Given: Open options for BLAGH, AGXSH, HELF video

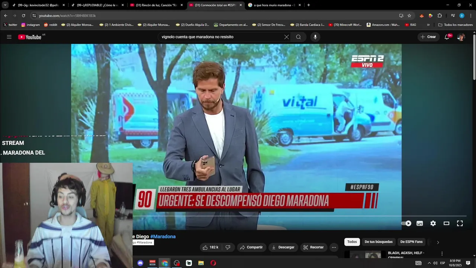Looking at the screenshot, I should click(442, 253).
